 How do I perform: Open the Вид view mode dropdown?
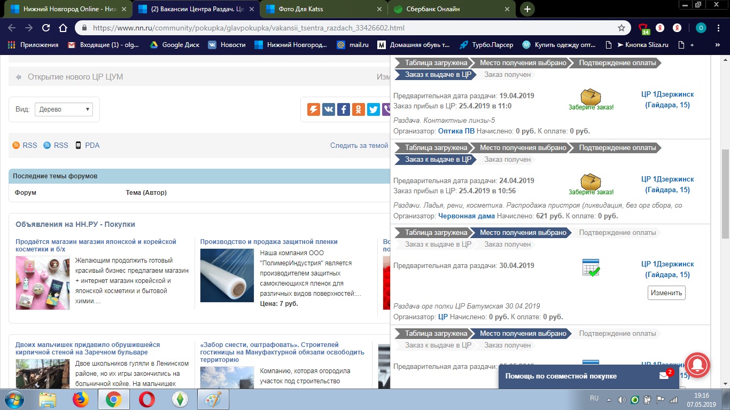[x=64, y=109]
